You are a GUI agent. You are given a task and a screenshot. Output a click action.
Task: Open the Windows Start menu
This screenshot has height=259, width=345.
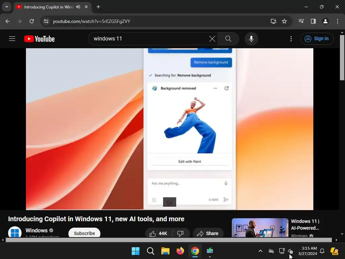coord(135,251)
